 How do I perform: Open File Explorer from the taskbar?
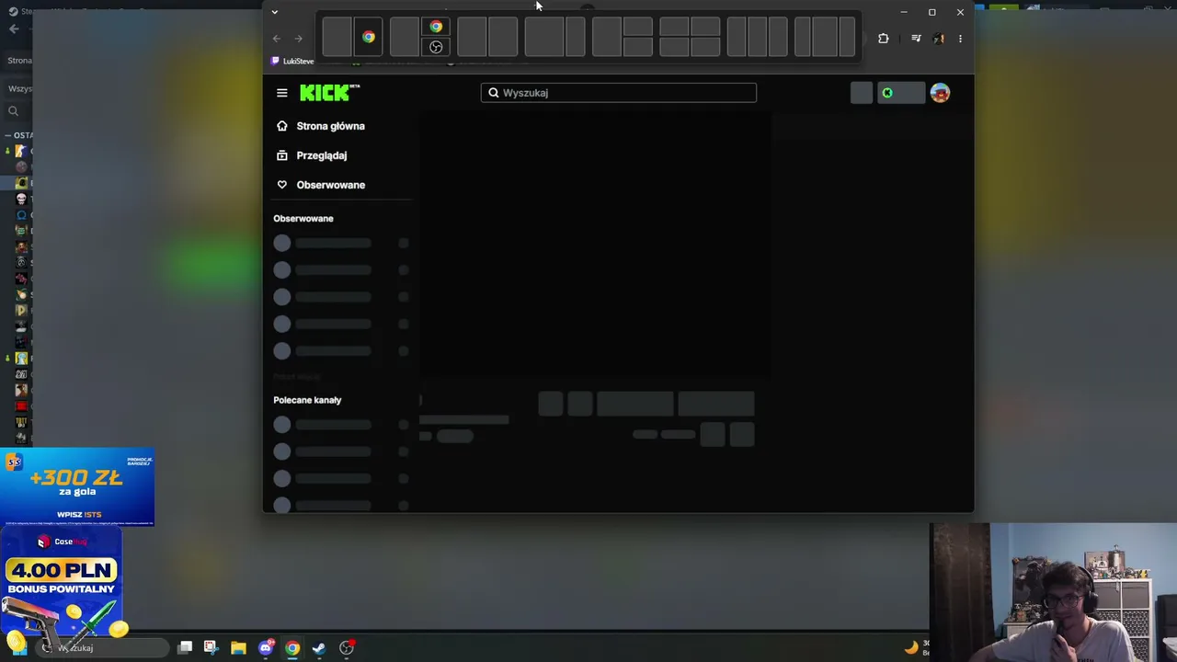[x=238, y=647]
